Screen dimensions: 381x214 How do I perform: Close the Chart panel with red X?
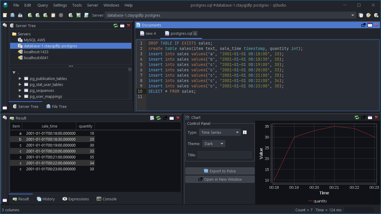click(x=377, y=117)
